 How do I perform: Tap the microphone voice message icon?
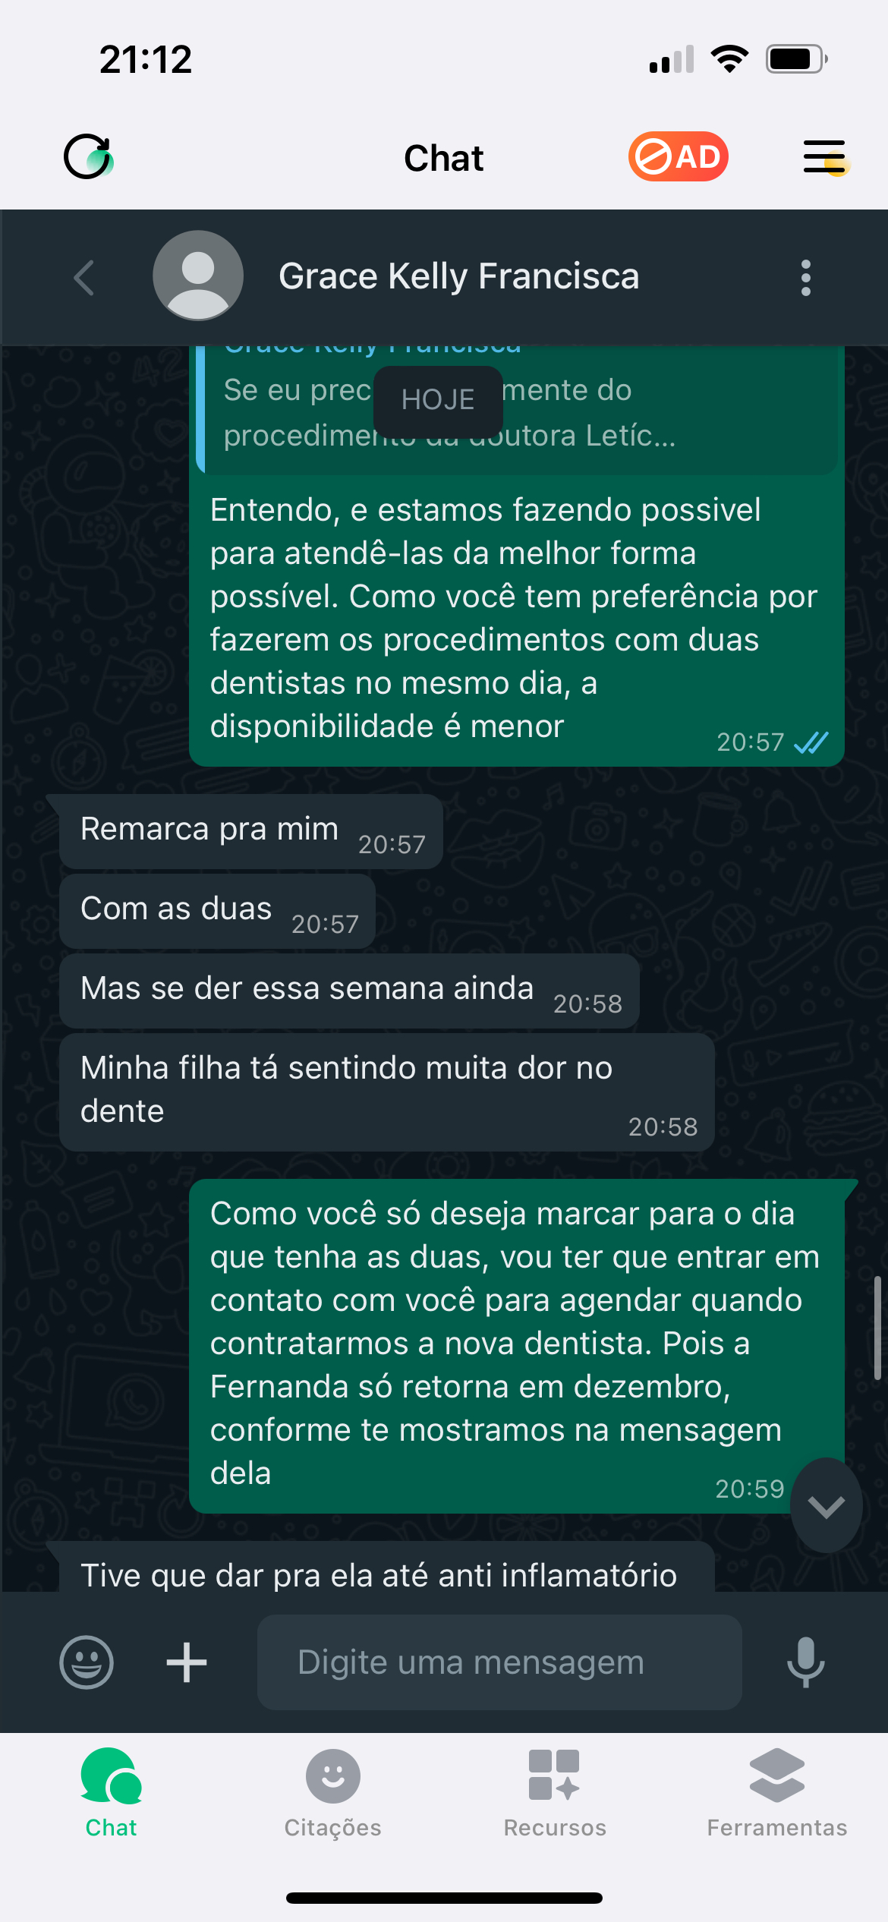point(805,1662)
